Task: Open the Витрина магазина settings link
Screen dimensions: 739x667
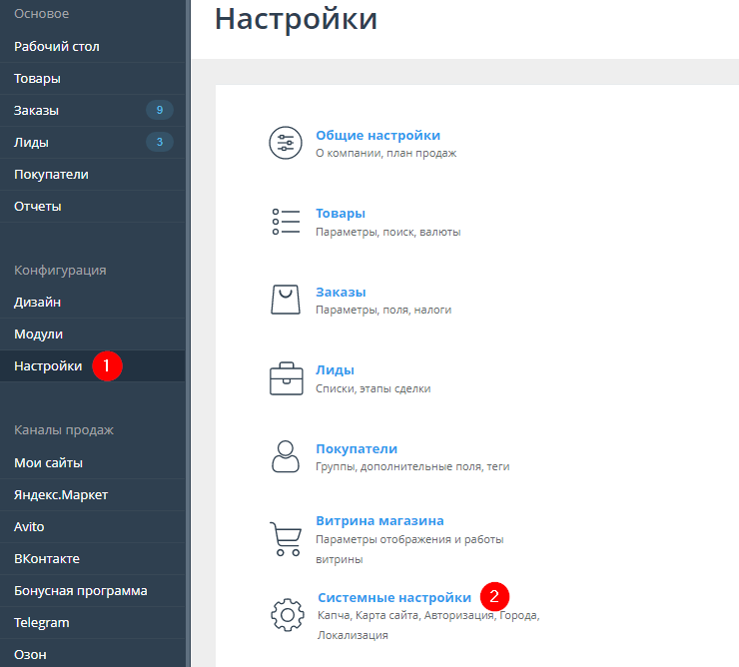Action: click(x=379, y=520)
